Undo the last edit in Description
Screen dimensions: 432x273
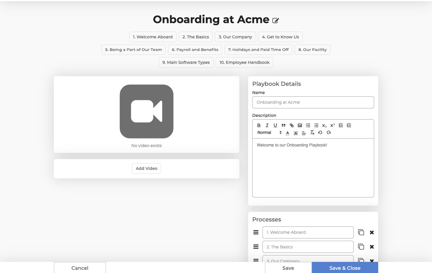(320, 133)
